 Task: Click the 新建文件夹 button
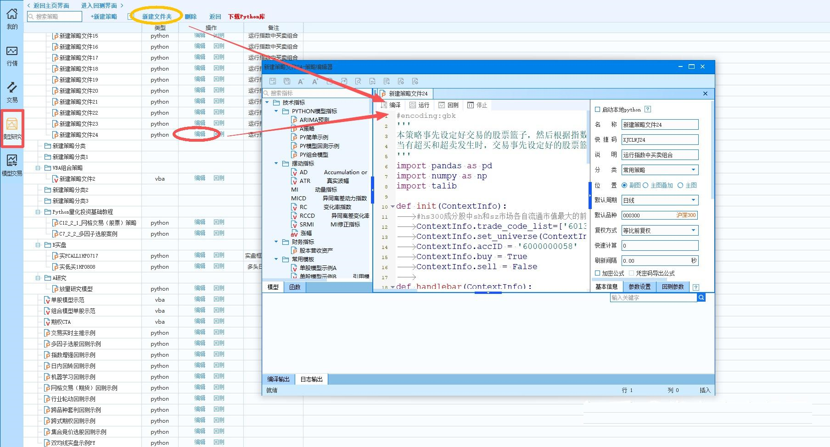[x=157, y=17]
